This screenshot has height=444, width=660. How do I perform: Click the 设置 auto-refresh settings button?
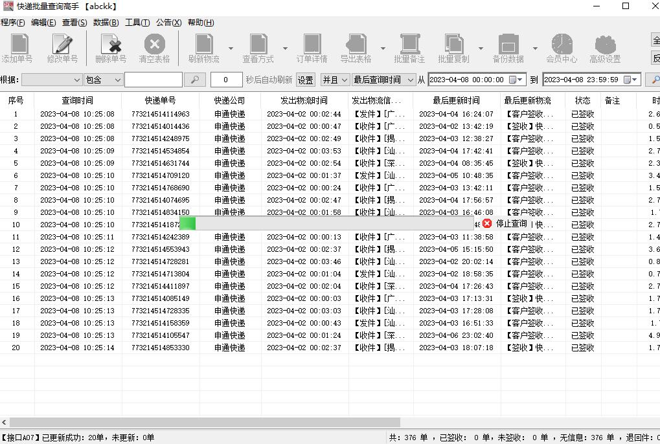pos(304,80)
